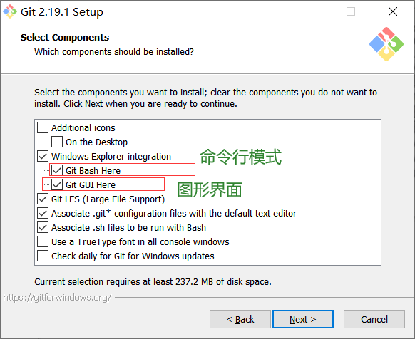Open the gitforwindows.org link
This screenshot has height=339, width=415.
coord(57,298)
